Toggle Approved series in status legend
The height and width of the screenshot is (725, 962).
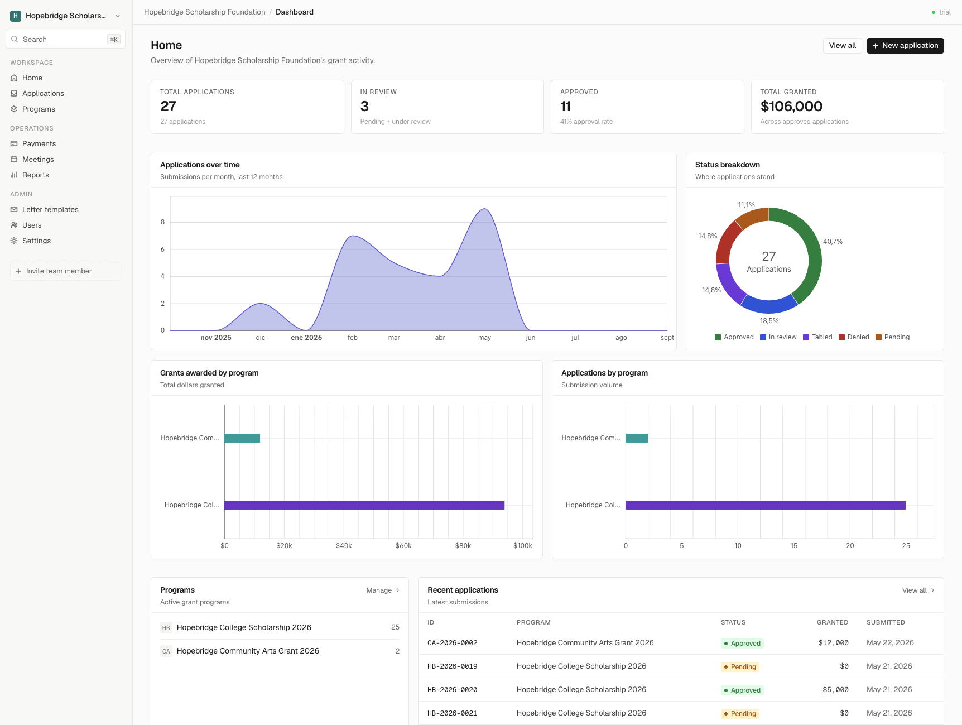[734, 337]
